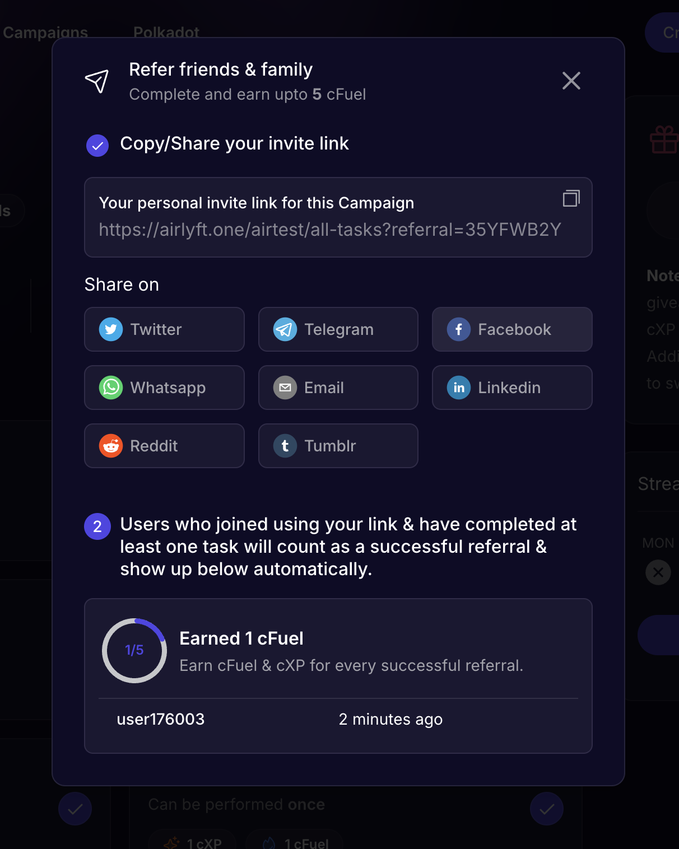Screen dimensions: 679x849
Task: Share invite link on Twitter
Action: pyautogui.click(x=164, y=329)
